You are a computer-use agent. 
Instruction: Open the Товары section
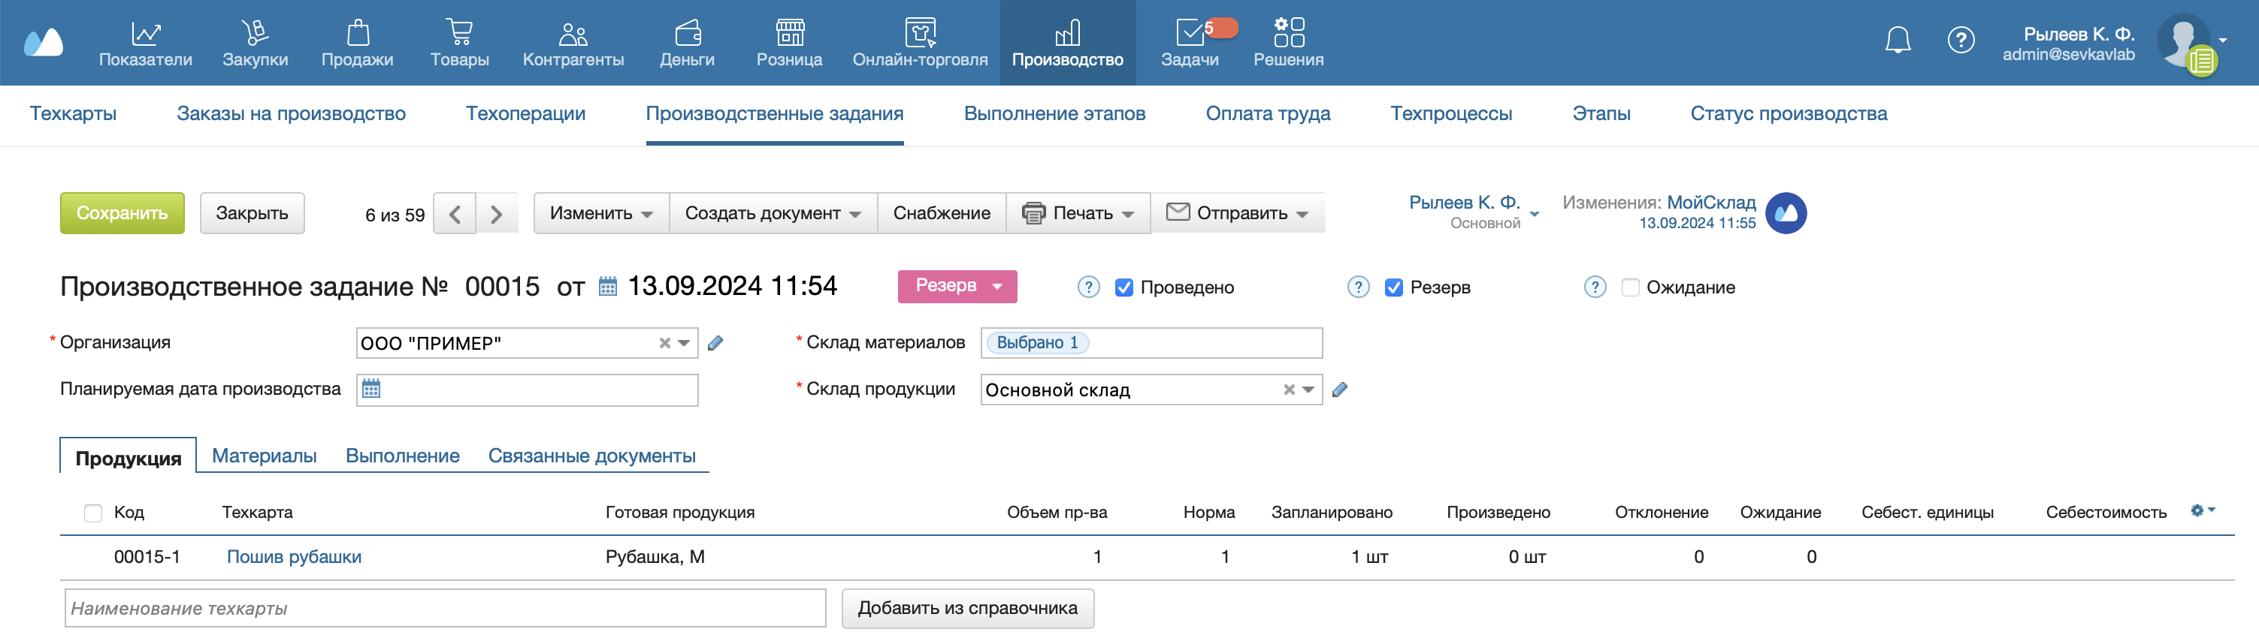pos(459,43)
